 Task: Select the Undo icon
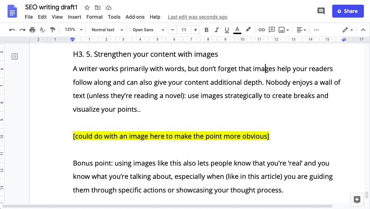pos(12,29)
